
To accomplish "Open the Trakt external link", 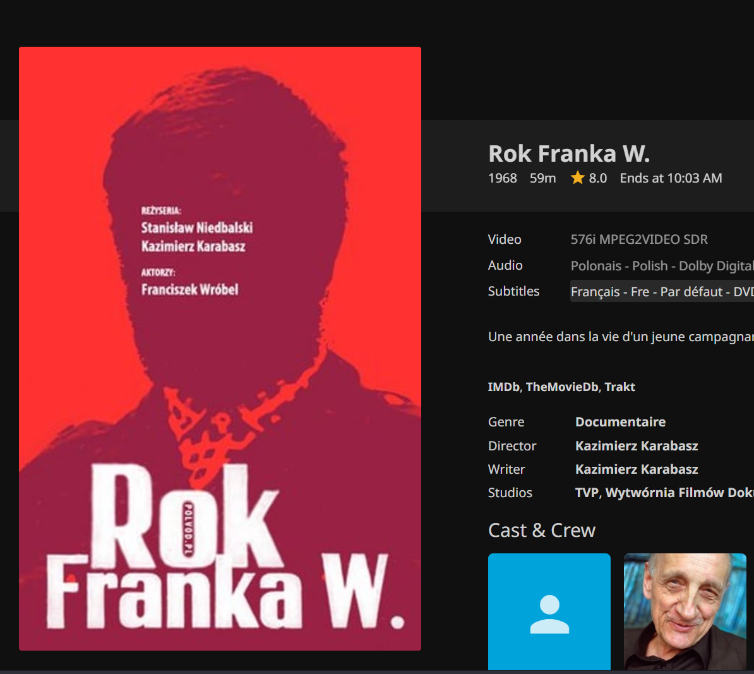I will [x=620, y=387].
